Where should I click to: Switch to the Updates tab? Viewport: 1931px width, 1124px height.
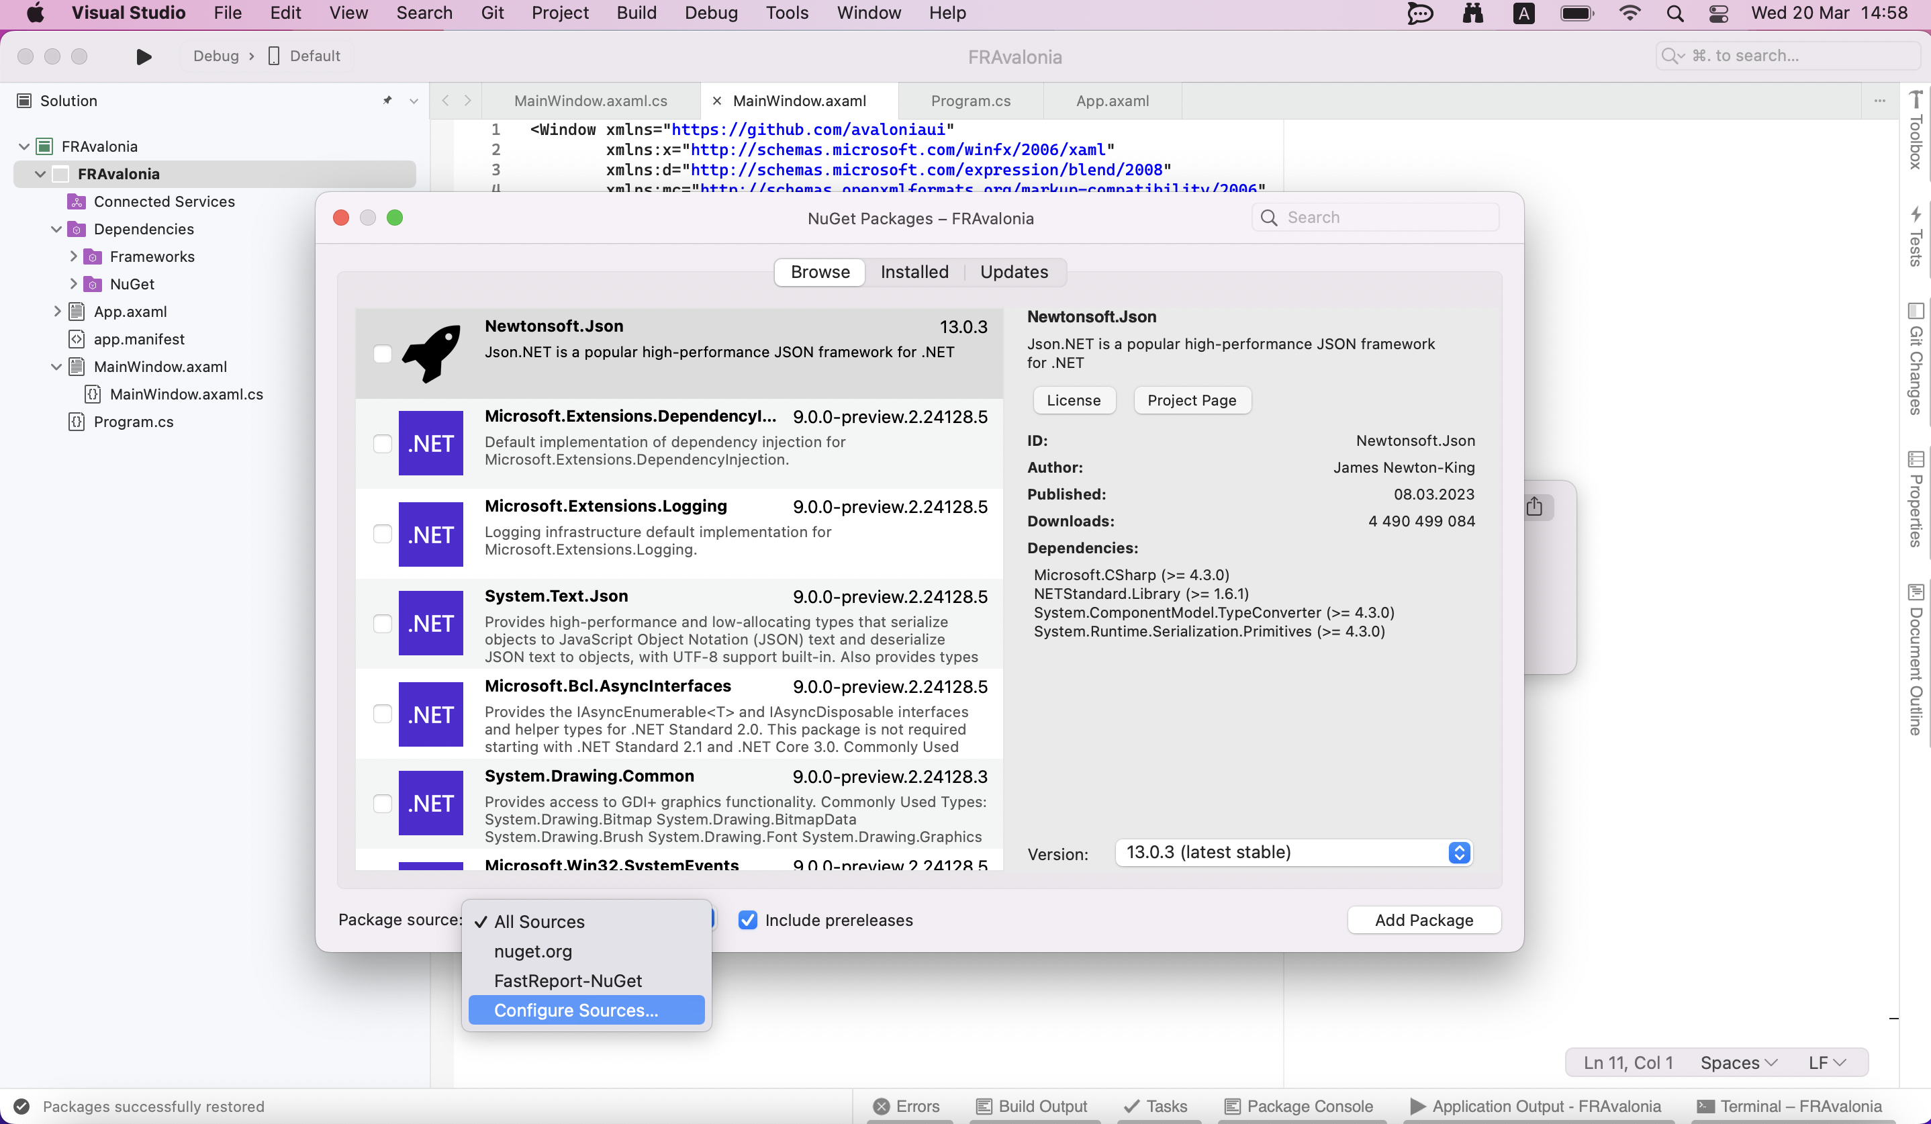click(x=1014, y=271)
